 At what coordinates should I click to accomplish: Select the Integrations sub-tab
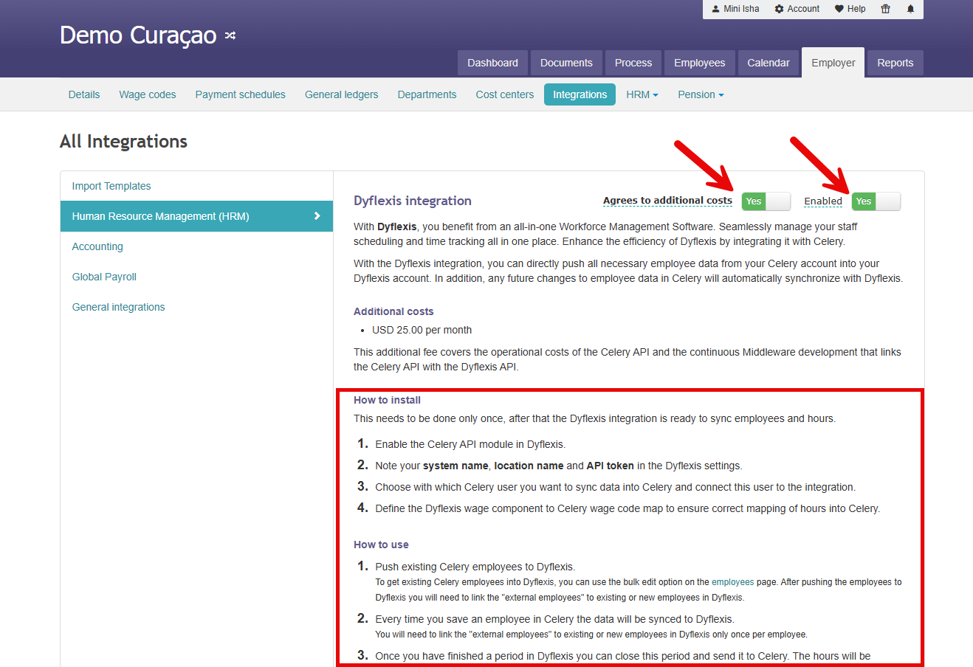(x=580, y=94)
